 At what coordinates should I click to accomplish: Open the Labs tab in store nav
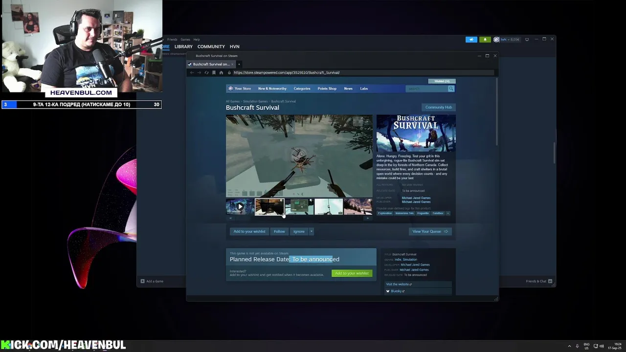[364, 88]
